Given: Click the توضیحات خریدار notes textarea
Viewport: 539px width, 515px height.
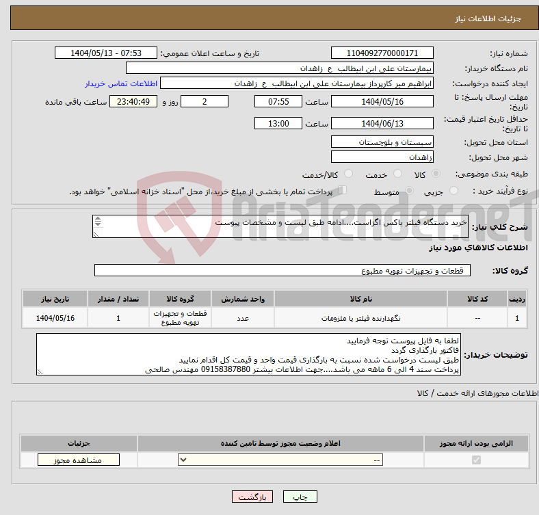Looking at the screenshot, I should [x=248, y=354].
